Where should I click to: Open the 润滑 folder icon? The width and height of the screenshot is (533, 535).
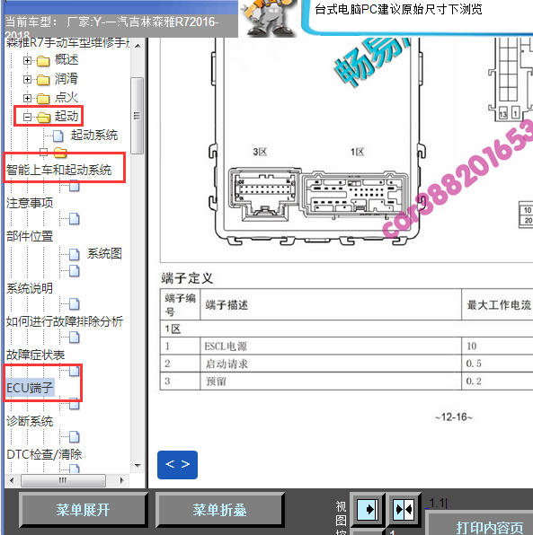pos(43,80)
